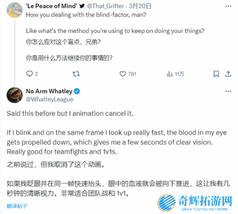Click the Twitter bird emoji in display name
Screen dimensions: 238x214
(82, 6)
